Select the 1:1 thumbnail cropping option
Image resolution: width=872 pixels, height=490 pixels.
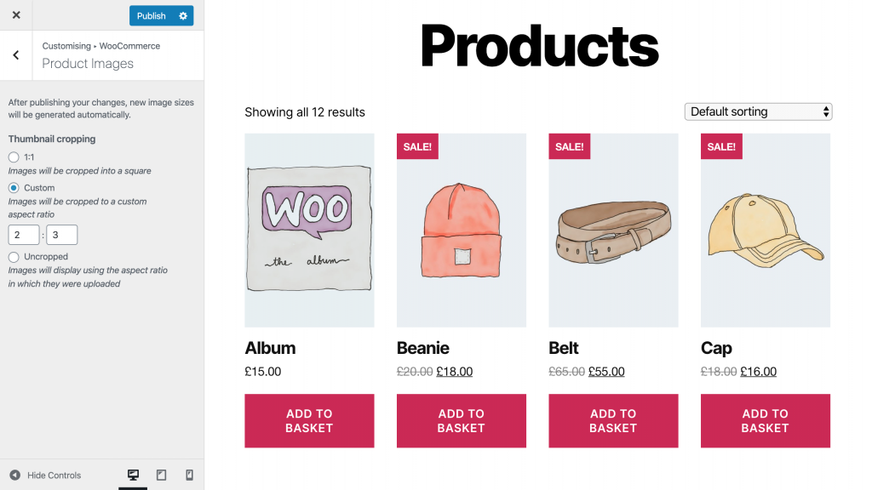pyautogui.click(x=14, y=157)
